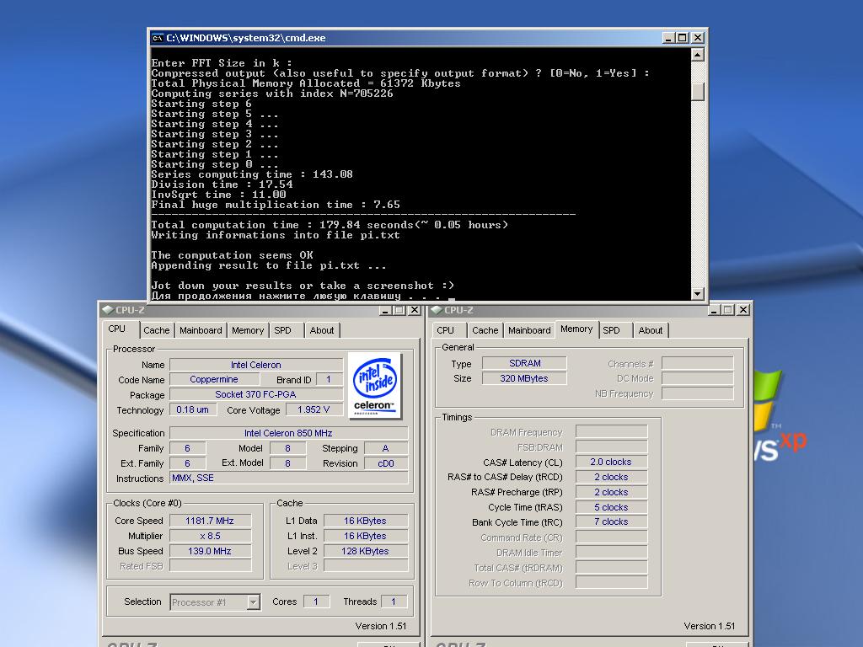Open the cmd.exe title bar system icon
This screenshot has height=647, width=863.
pos(158,38)
